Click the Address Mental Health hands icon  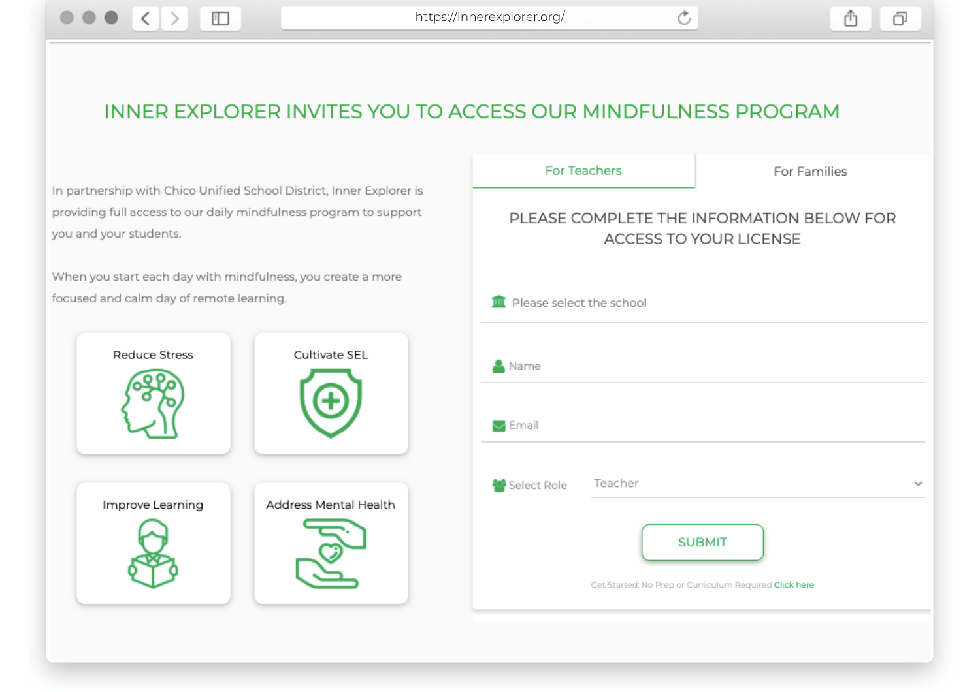pos(331,554)
